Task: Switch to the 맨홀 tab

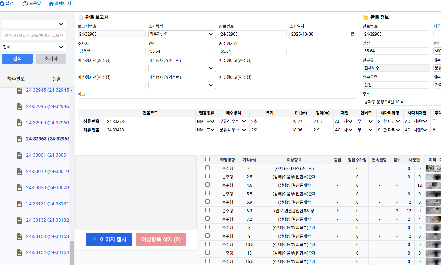Action: point(56,79)
